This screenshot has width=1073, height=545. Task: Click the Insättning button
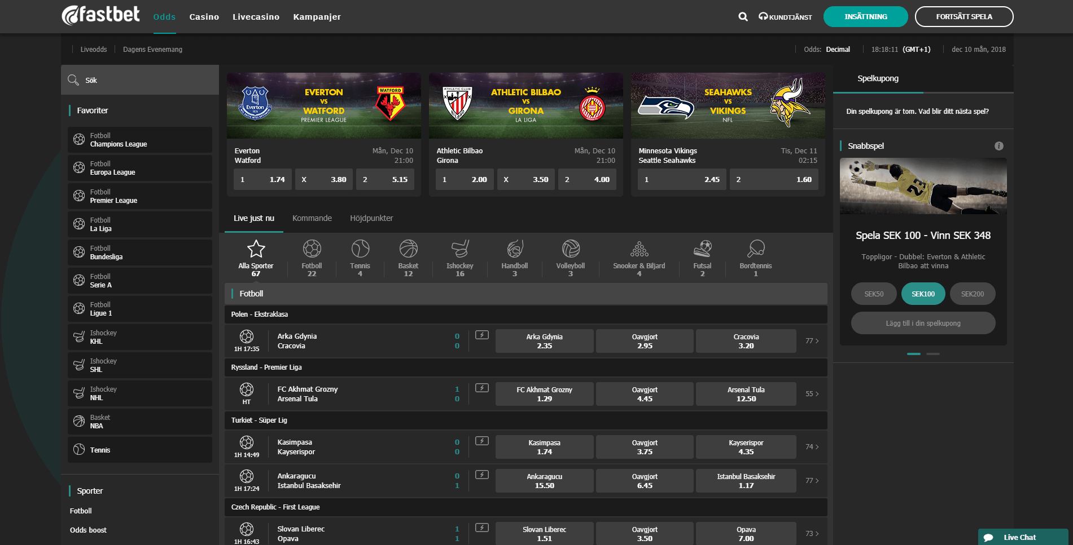(x=865, y=17)
